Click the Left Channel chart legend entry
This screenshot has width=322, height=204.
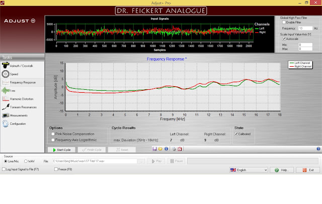click(300, 63)
